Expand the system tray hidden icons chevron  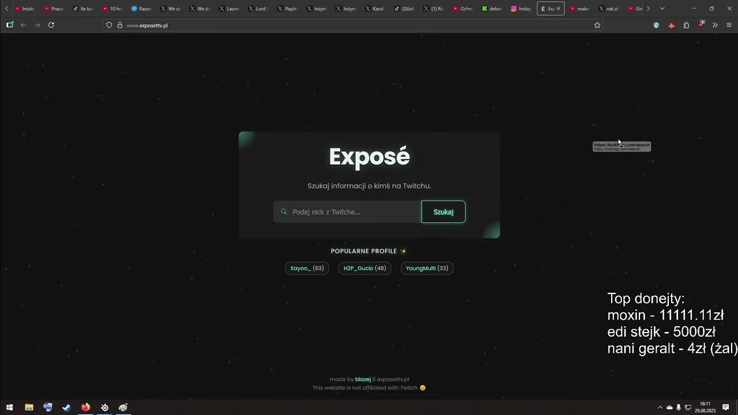tap(660, 408)
